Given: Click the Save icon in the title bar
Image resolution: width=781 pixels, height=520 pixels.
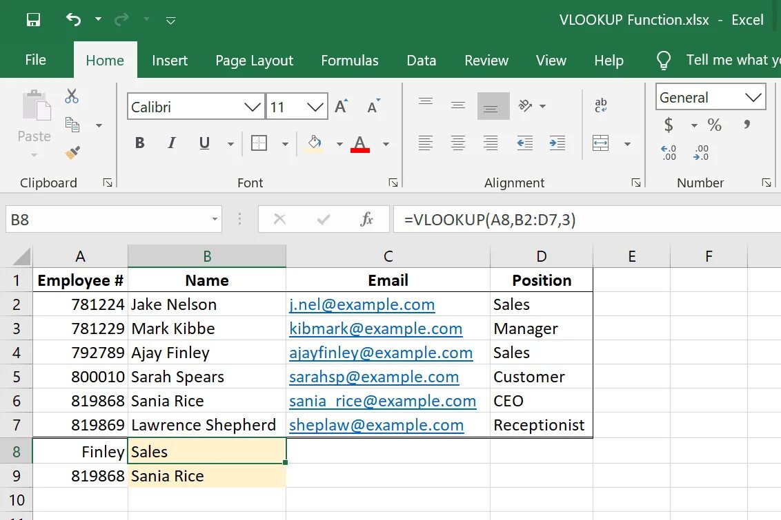Looking at the screenshot, I should click(x=33, y=20).
